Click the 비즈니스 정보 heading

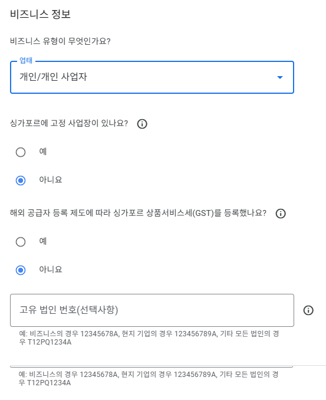pyautogui.click(x=40, y=14)
